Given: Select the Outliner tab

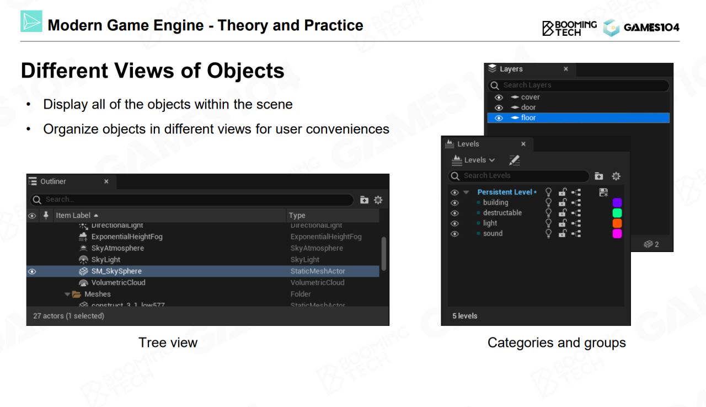Looking at the screenshot, I should [x=52, y=181].
